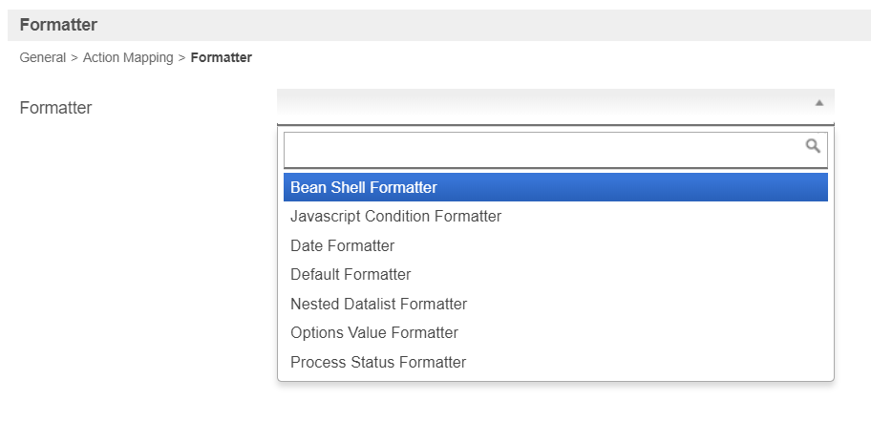Choose the Nested Datalist Formatter entry

[378, 304]
